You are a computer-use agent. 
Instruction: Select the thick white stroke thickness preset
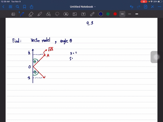tap(137, 14)
